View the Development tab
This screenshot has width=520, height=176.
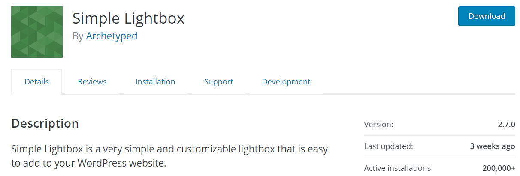click(x=286, y=81)
